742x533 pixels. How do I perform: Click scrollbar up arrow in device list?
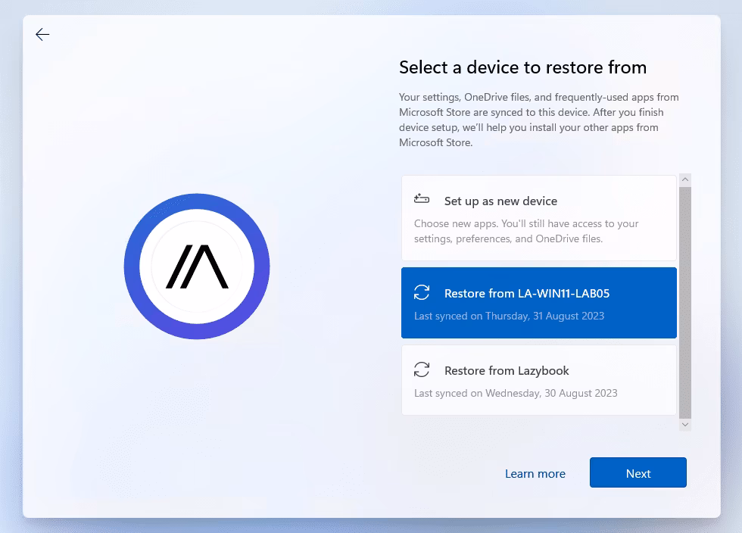(684, 180)
